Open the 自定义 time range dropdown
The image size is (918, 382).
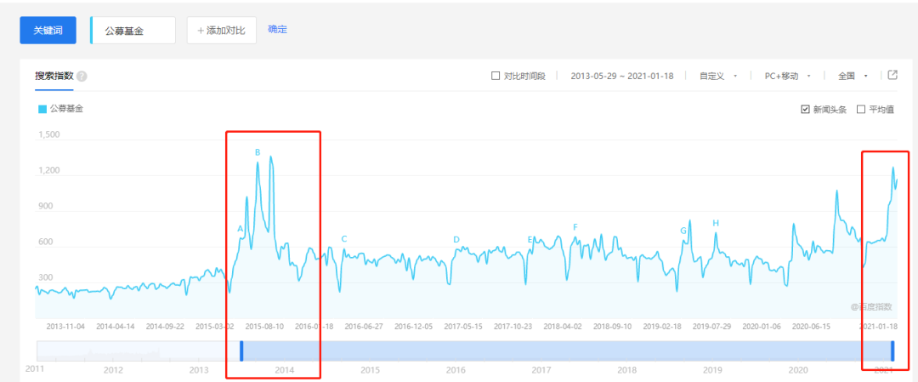click(x=718, y=77)
